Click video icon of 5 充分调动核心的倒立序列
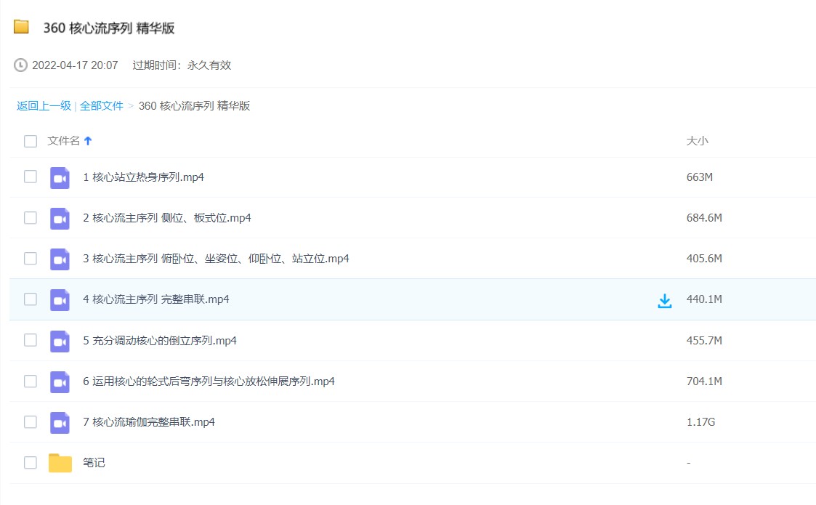Viewport: 816px width, 505px height. click(x=60, y=341)
